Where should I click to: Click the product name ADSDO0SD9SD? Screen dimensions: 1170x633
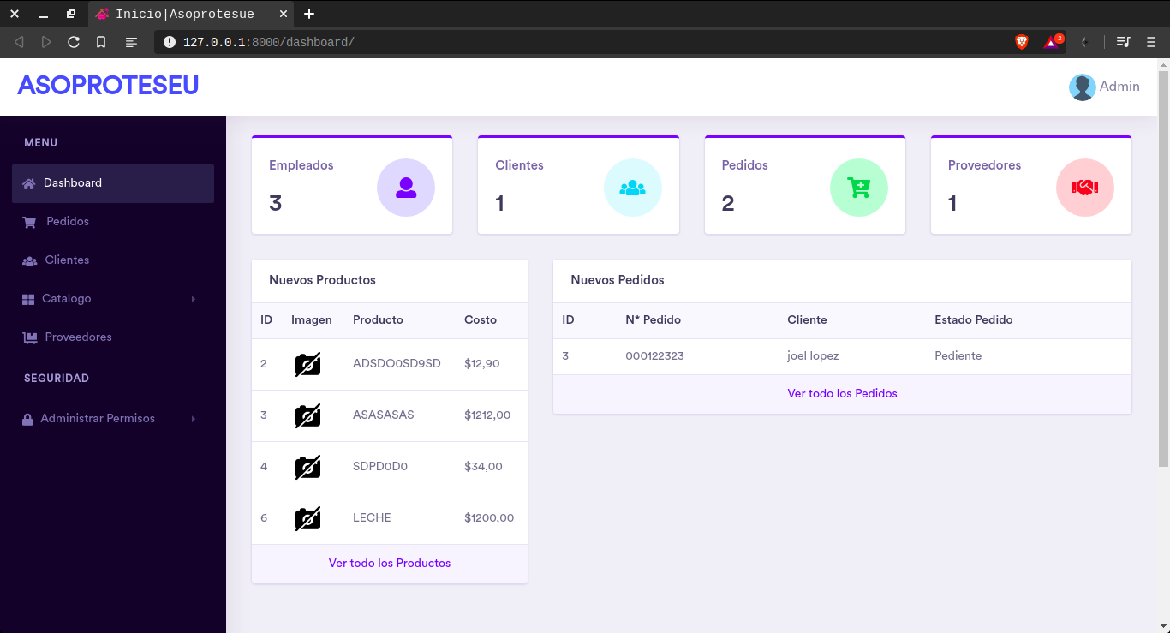pos(397,364)
